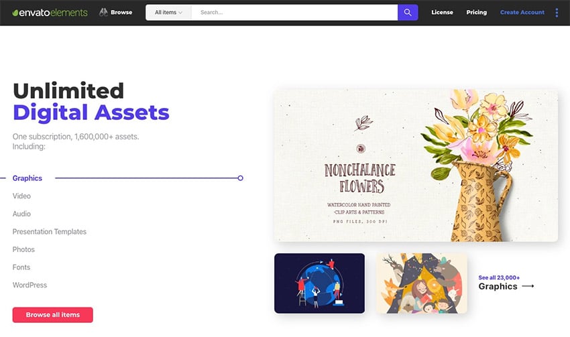570x337 pixels.
Task: Select the Video category
Action: [x=22, y=196]
